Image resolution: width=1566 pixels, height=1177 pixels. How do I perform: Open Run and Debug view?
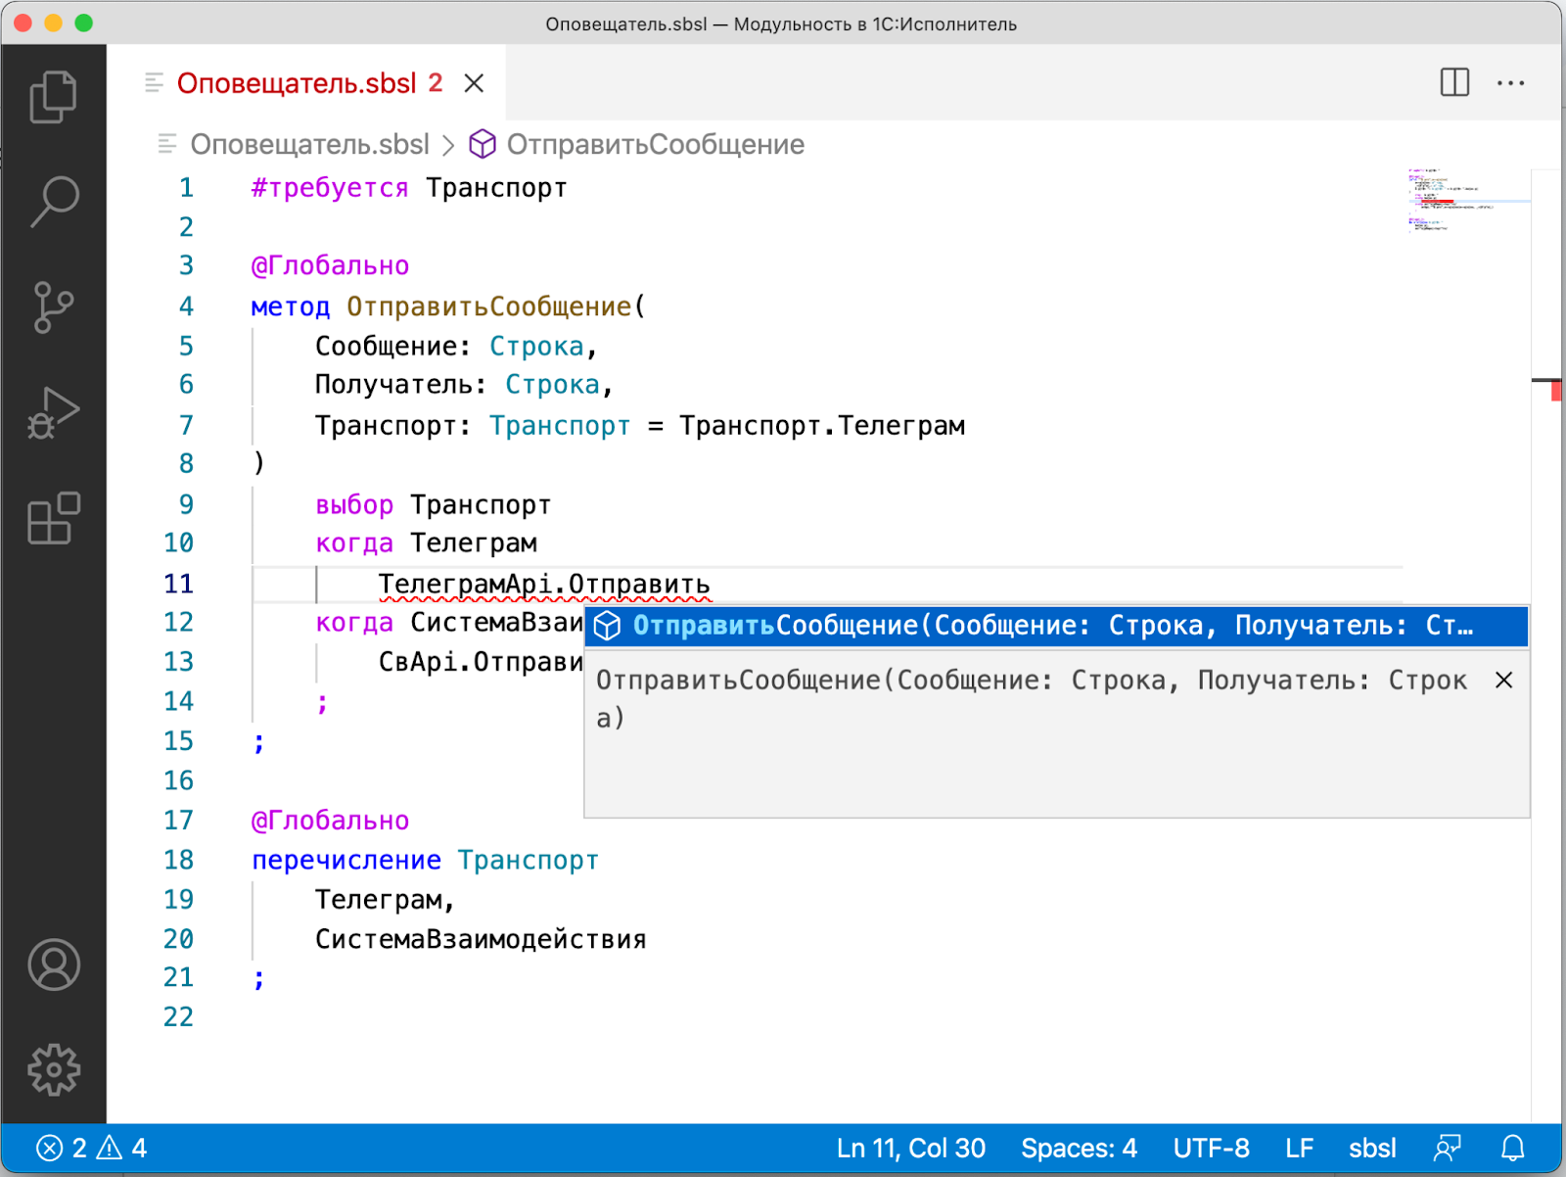[x=53, y=413]
